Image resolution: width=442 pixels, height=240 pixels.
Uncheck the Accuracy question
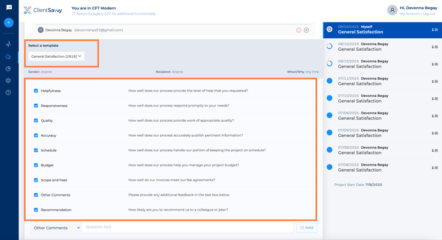(36, 135)
